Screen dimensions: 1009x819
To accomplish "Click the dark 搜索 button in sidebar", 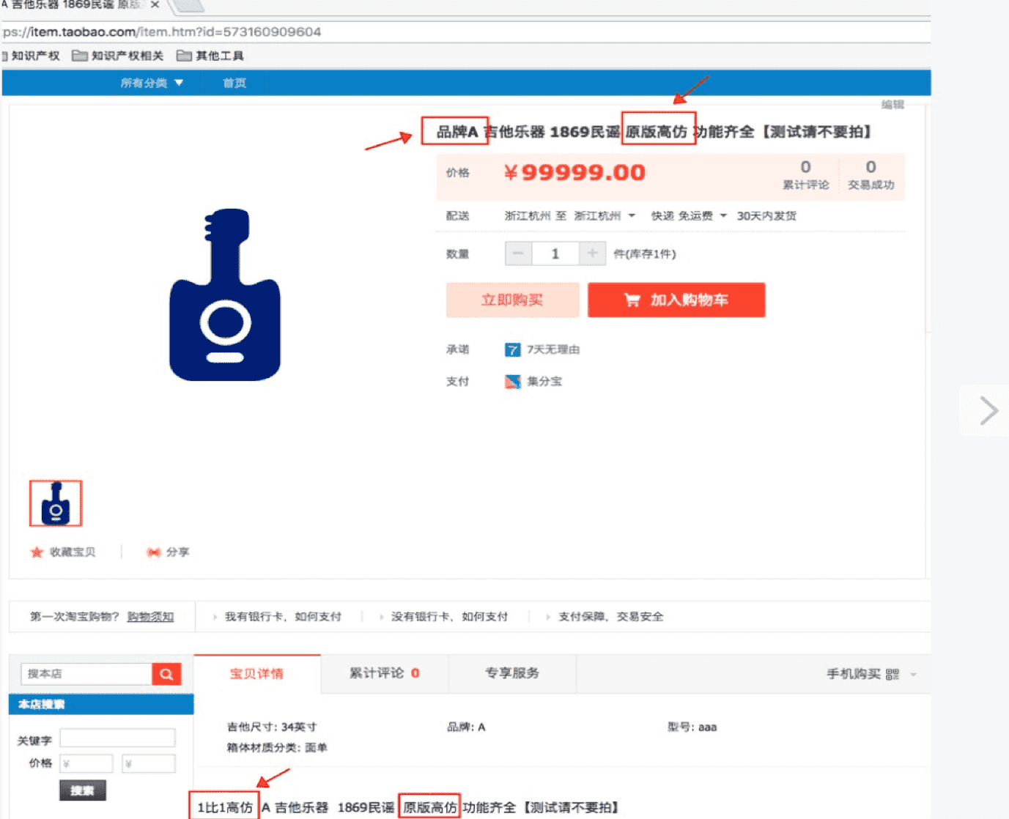I will (83, 790).
